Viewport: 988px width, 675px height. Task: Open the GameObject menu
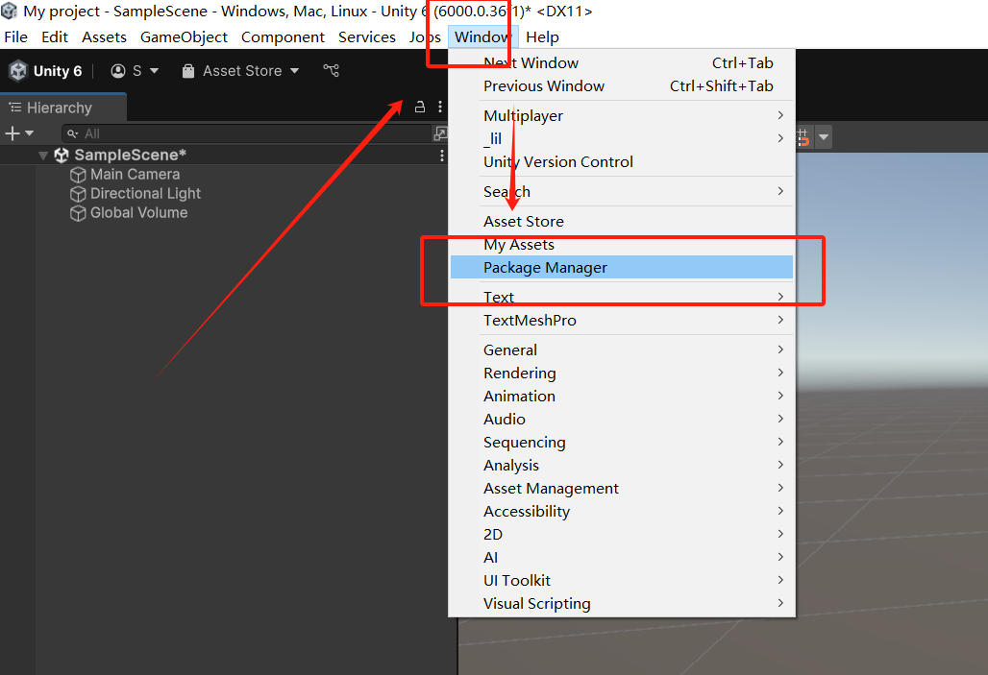[184, 37]
